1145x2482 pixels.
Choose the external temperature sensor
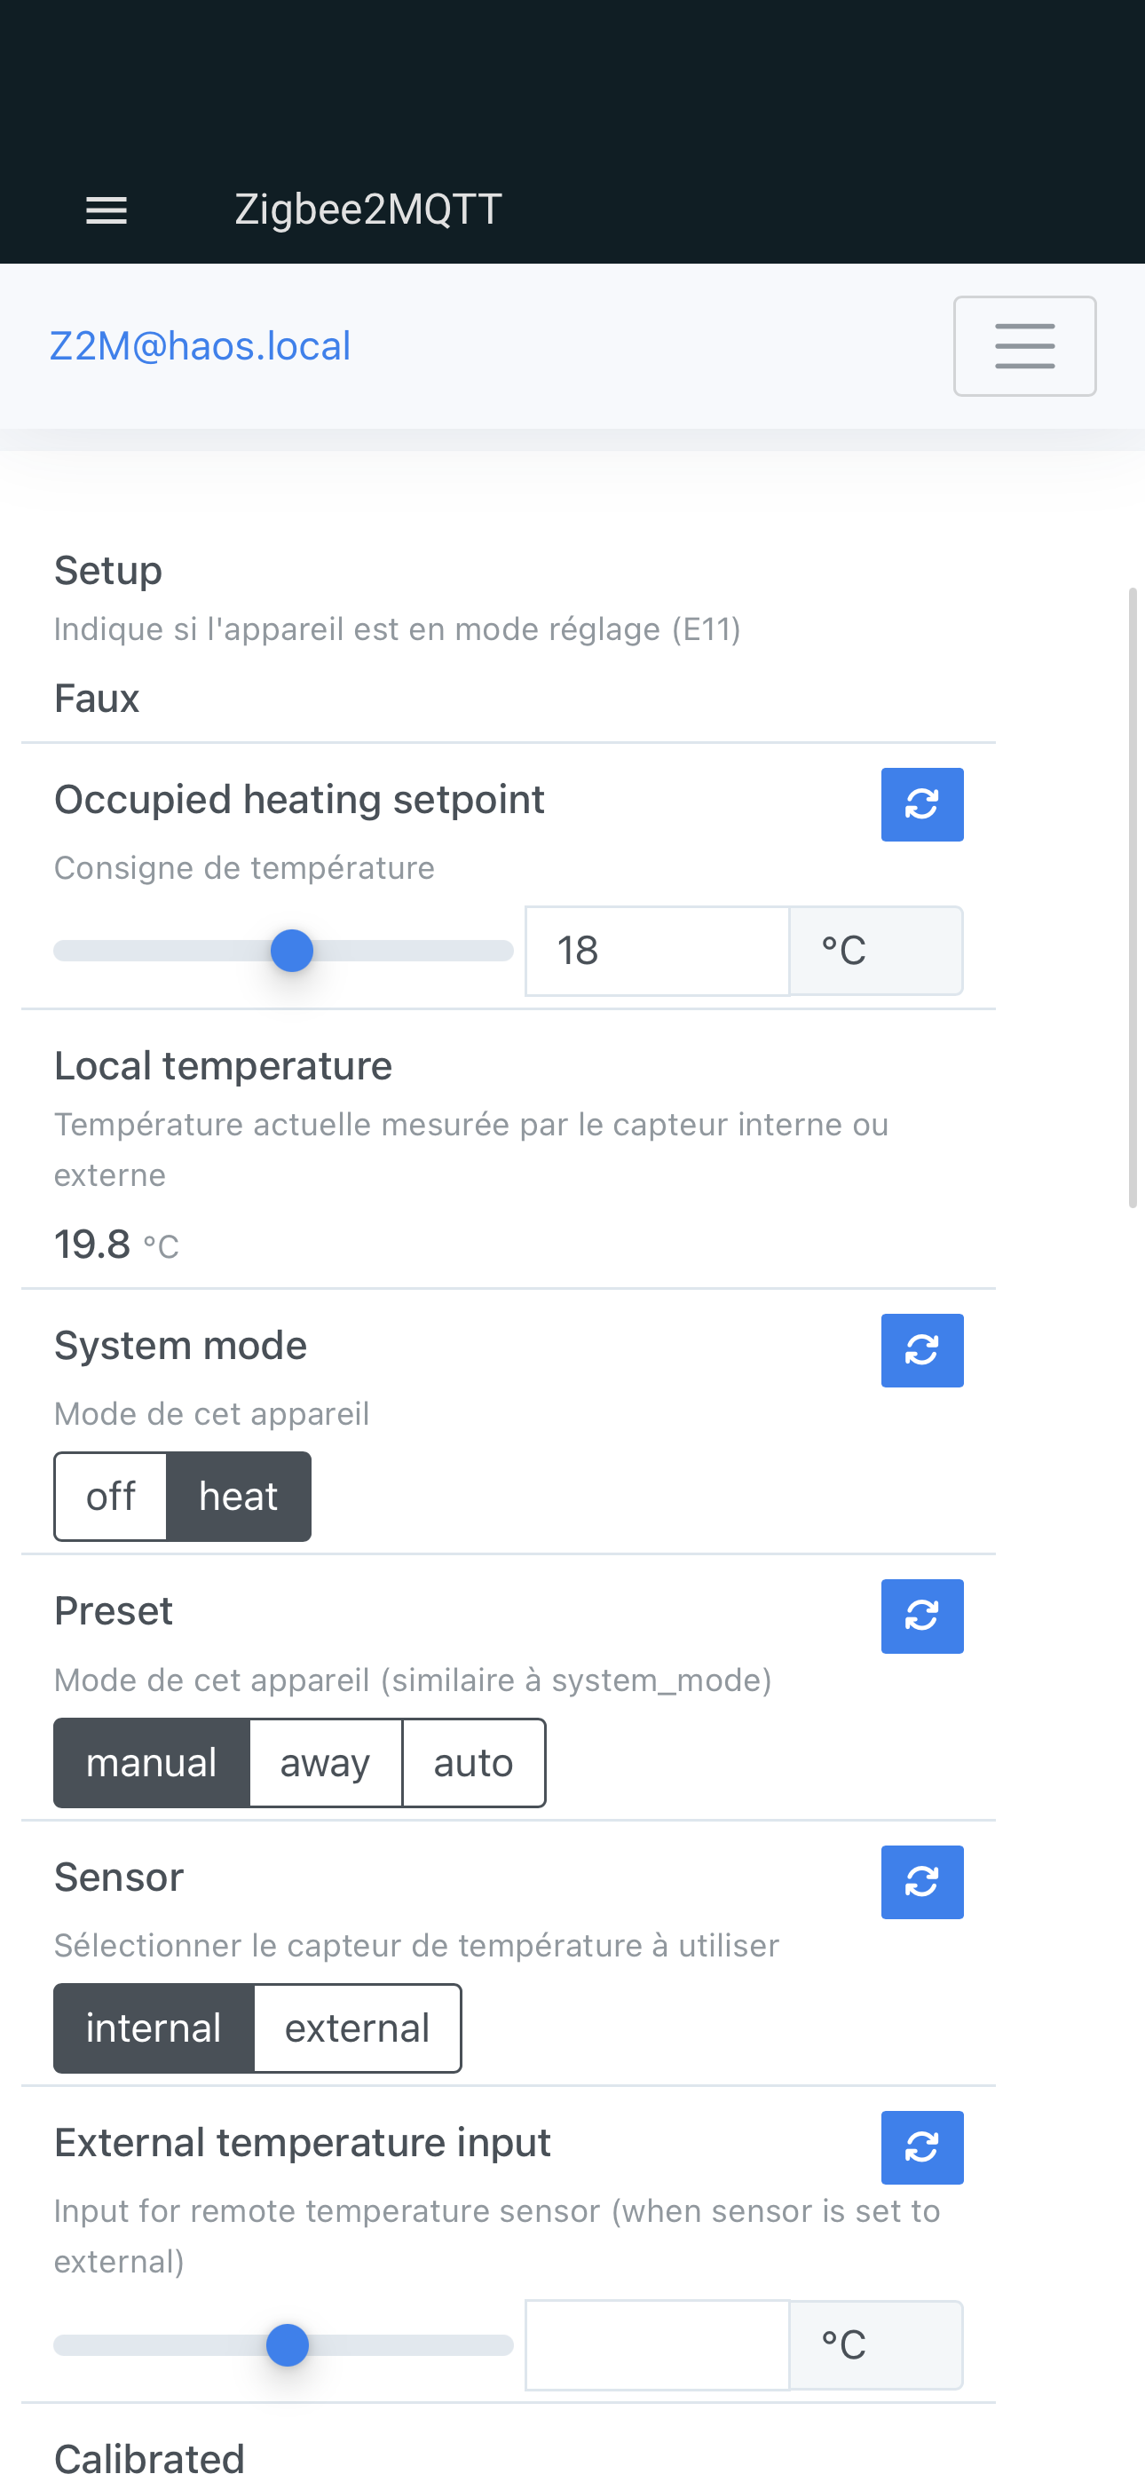357,2028
